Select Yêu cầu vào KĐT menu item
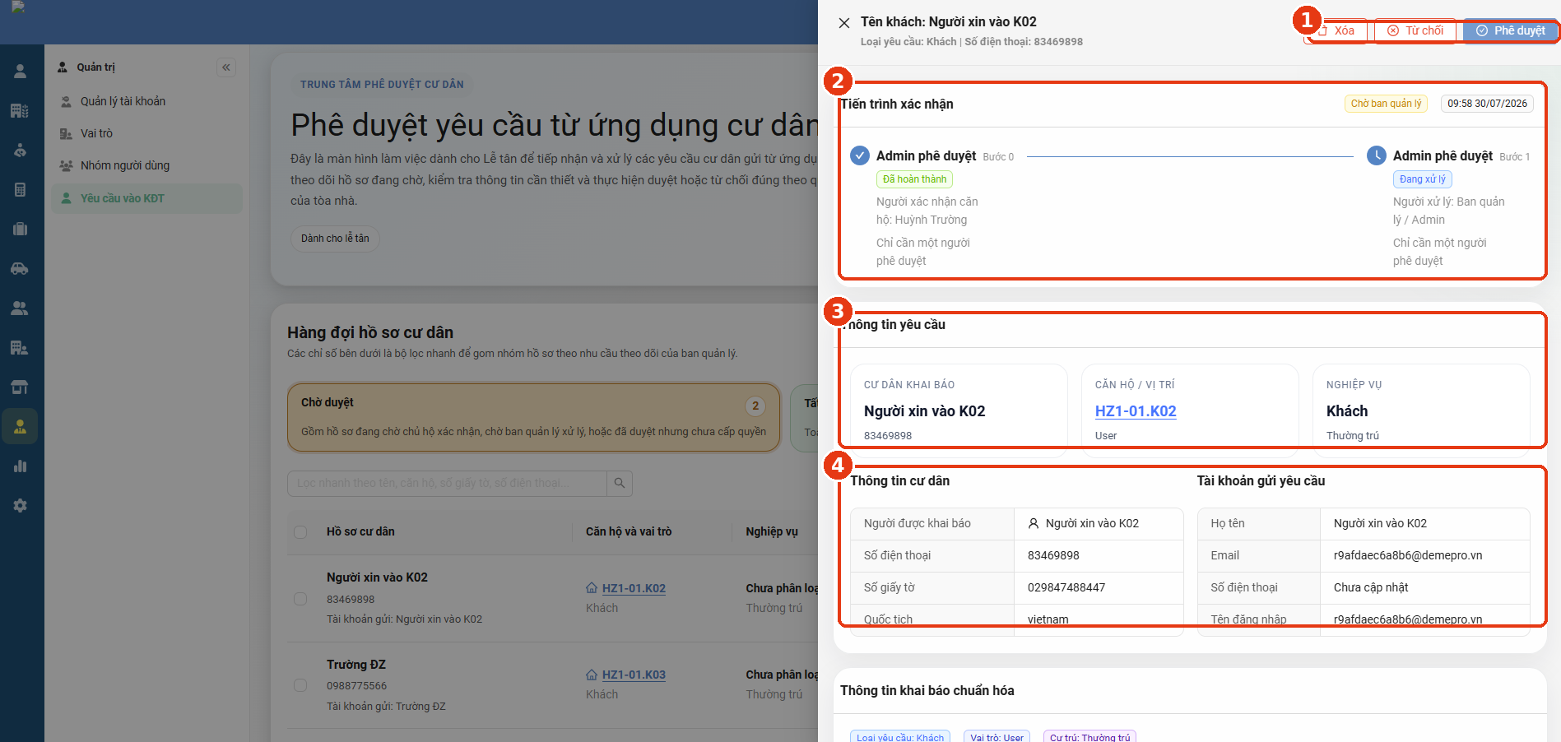1561x742 pixels. 146,198
